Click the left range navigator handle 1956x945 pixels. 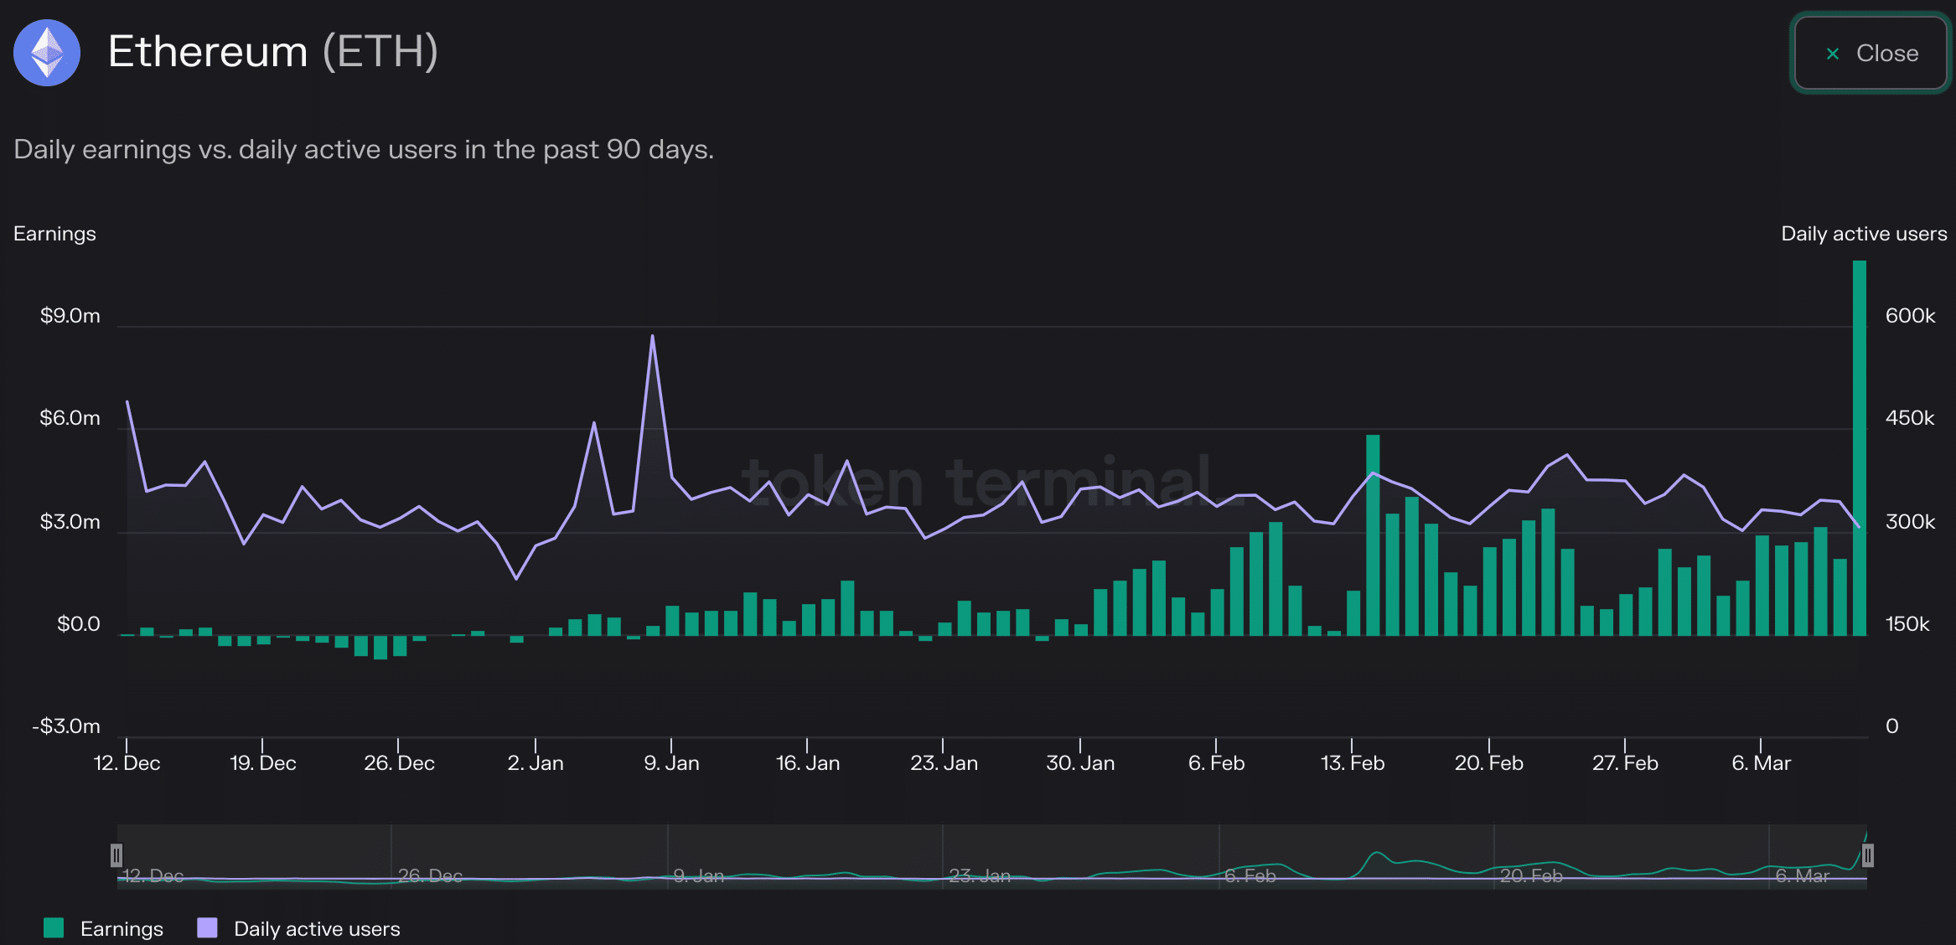click(x=116, y=855)
